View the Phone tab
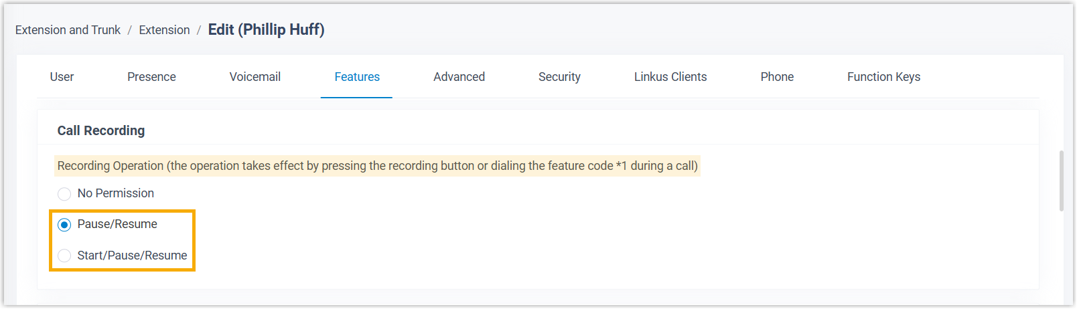 (x=777, y=77)
